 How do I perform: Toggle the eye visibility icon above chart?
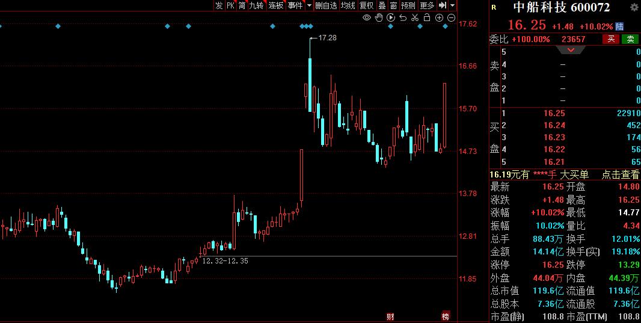pos(367,18)
